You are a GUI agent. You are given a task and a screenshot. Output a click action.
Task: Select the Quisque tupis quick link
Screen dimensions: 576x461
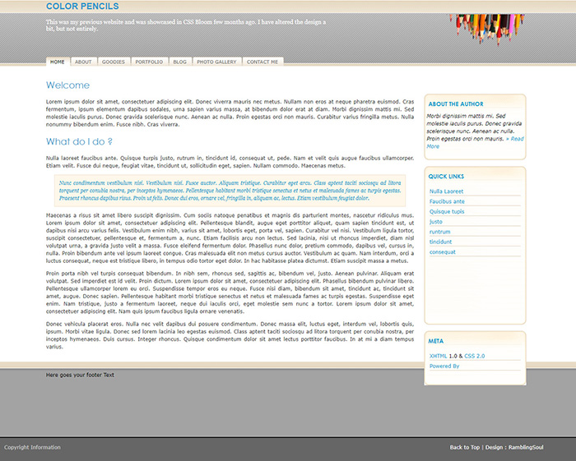click(x=447, y=211)
